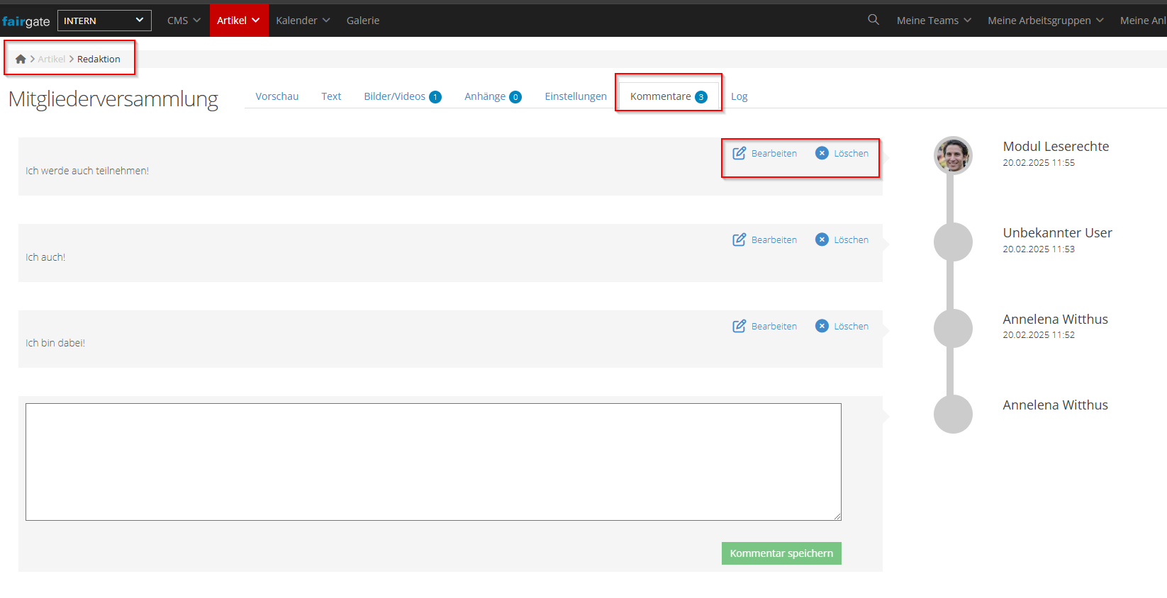Image resolution: width=1167 pixels, height=598 pixels.
Task: Expand the Meine Teams dropdown
Action: tap(933, 21)
